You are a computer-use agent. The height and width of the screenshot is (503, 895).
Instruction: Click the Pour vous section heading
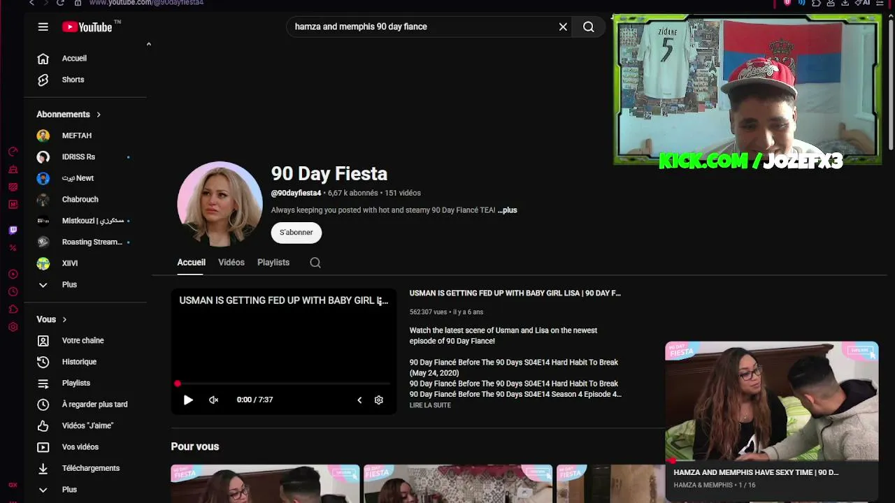point(195,446)
